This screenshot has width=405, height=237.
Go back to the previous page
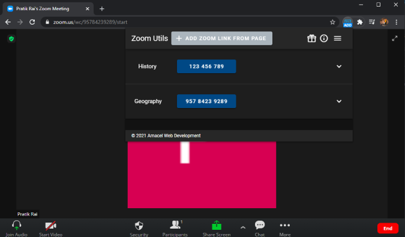pos(8,22)
